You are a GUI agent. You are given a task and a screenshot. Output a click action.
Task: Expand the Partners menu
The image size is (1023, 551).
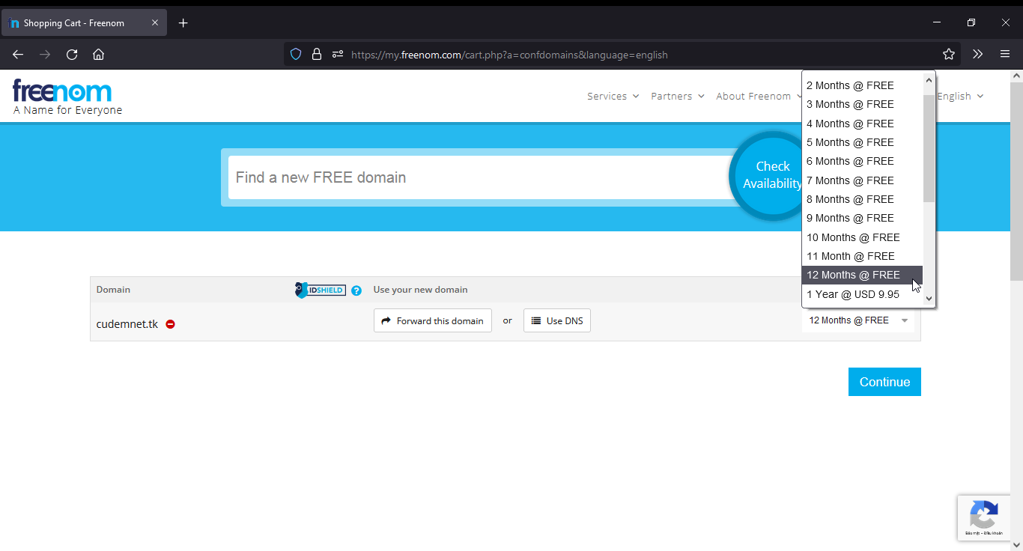pyautogui.click(x=678, y=96)
